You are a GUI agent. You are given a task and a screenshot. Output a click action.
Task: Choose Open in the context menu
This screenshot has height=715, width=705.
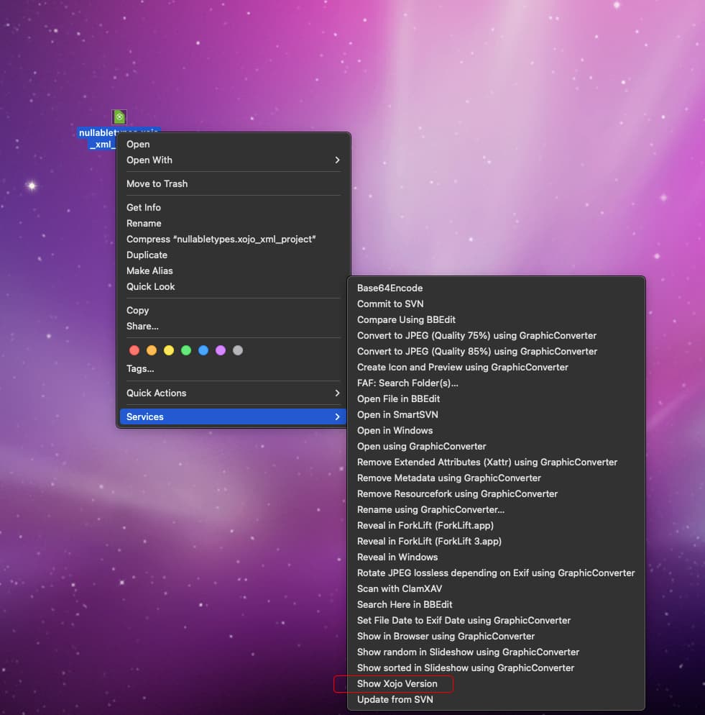[x=233, y=144]
